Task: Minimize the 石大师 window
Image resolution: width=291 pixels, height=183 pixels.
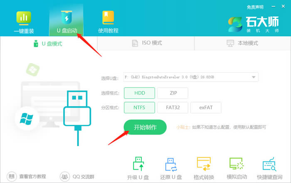Action: click(x=274, y=6)
